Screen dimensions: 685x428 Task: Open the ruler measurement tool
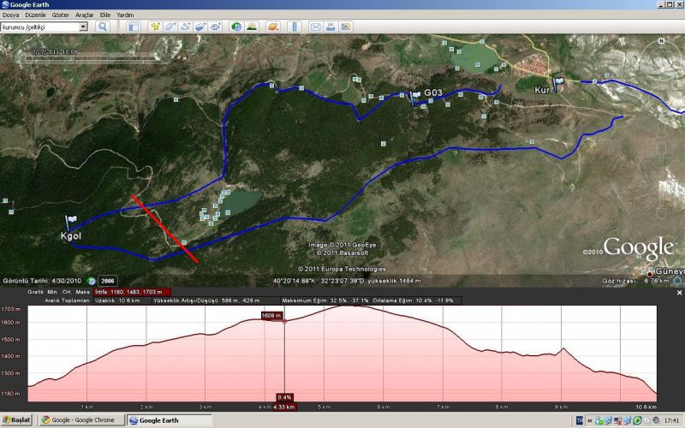tap(295, 27)
